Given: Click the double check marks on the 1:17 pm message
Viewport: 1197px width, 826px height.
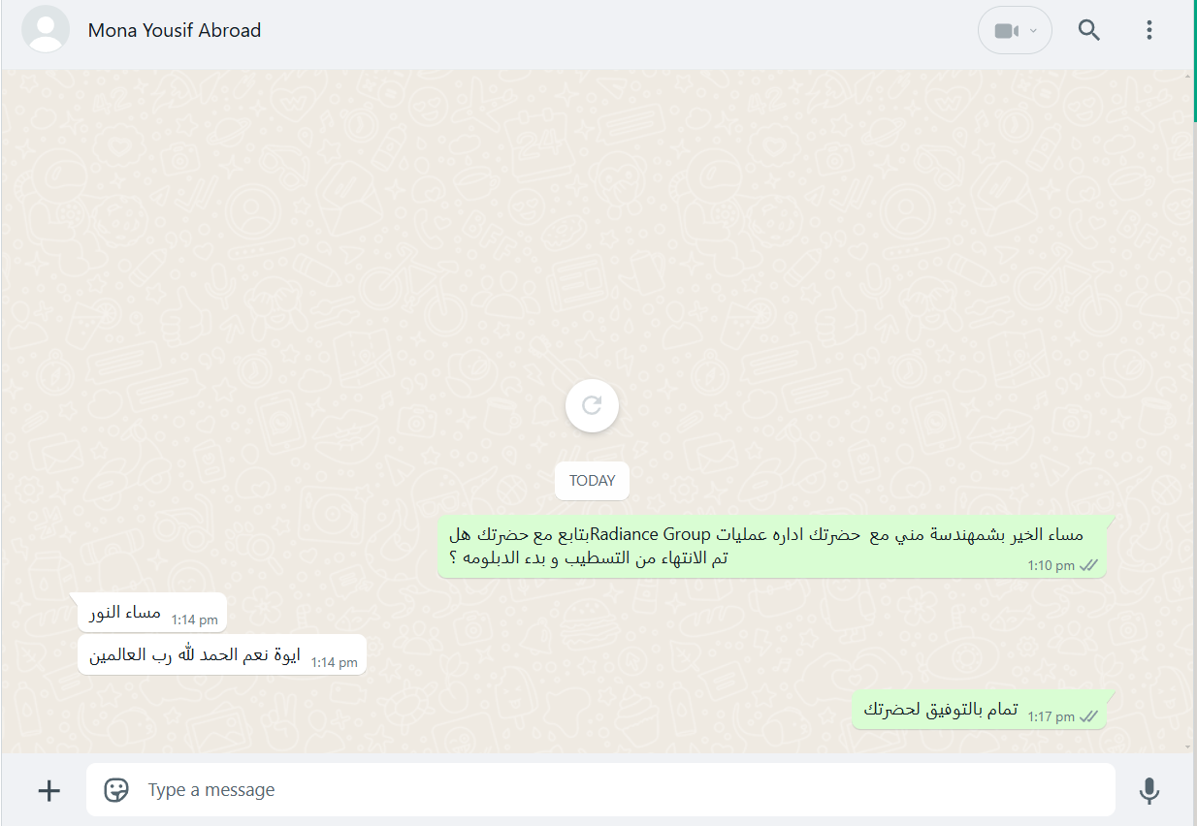Looking at the screenshot, I should pyautogui.click(x=1088, y=716).
